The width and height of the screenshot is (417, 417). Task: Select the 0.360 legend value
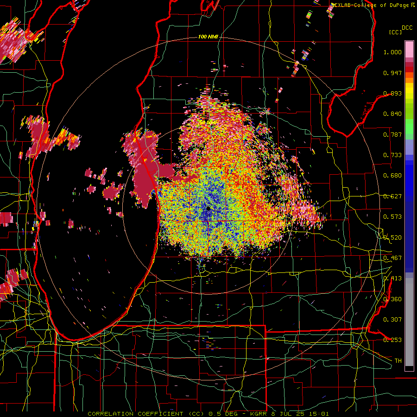(x=392, y=299)
